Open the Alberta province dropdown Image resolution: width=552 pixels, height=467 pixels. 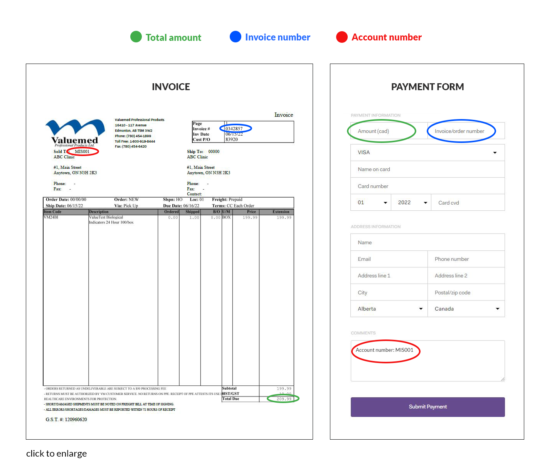(389, 309)
